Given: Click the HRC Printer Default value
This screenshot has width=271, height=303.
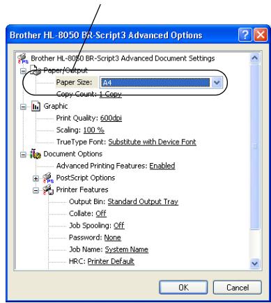Looking at the screenshot, I should (111, 261).
